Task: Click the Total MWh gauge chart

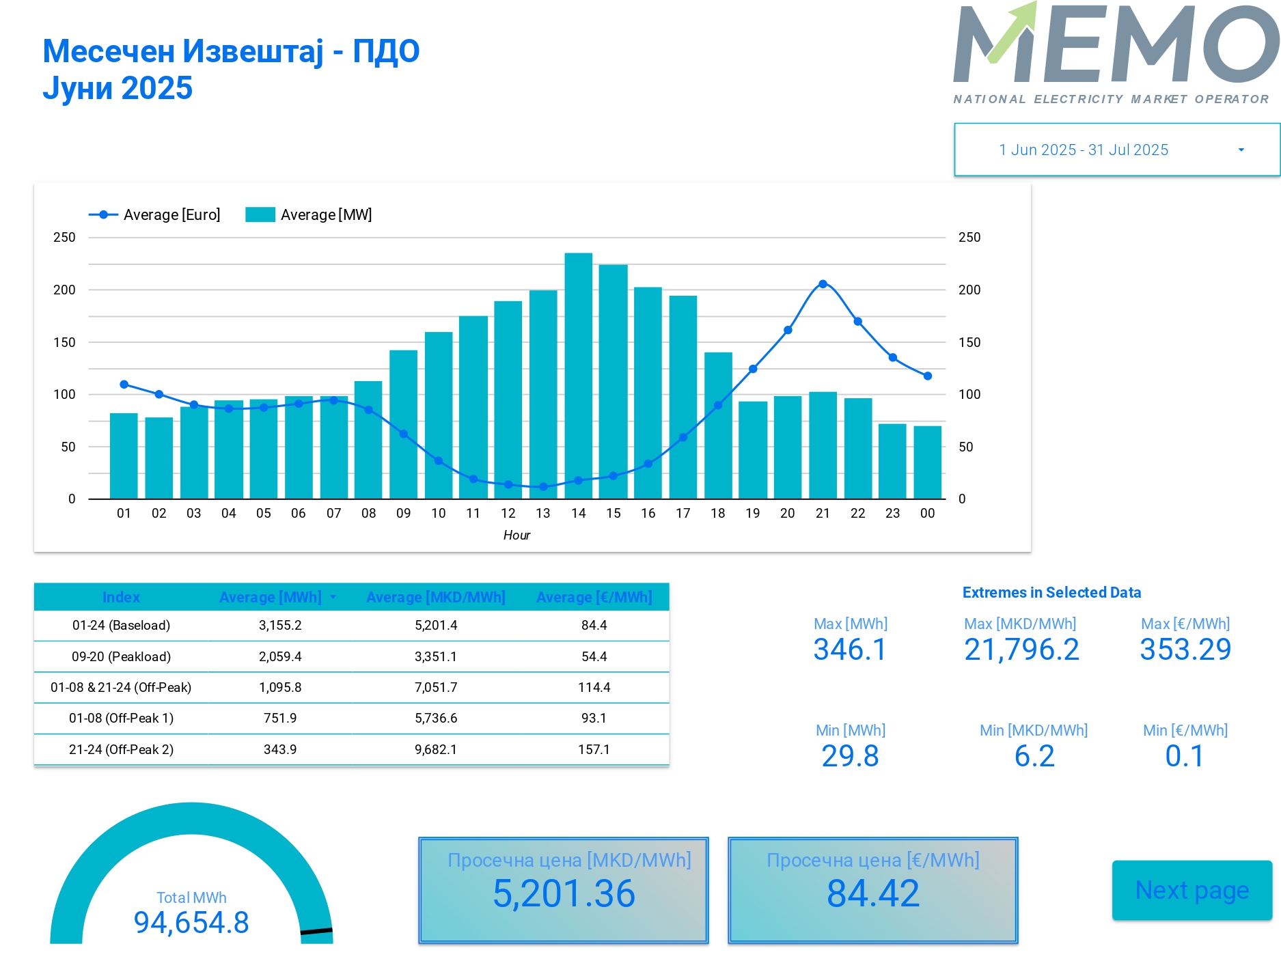Action: 191,881
